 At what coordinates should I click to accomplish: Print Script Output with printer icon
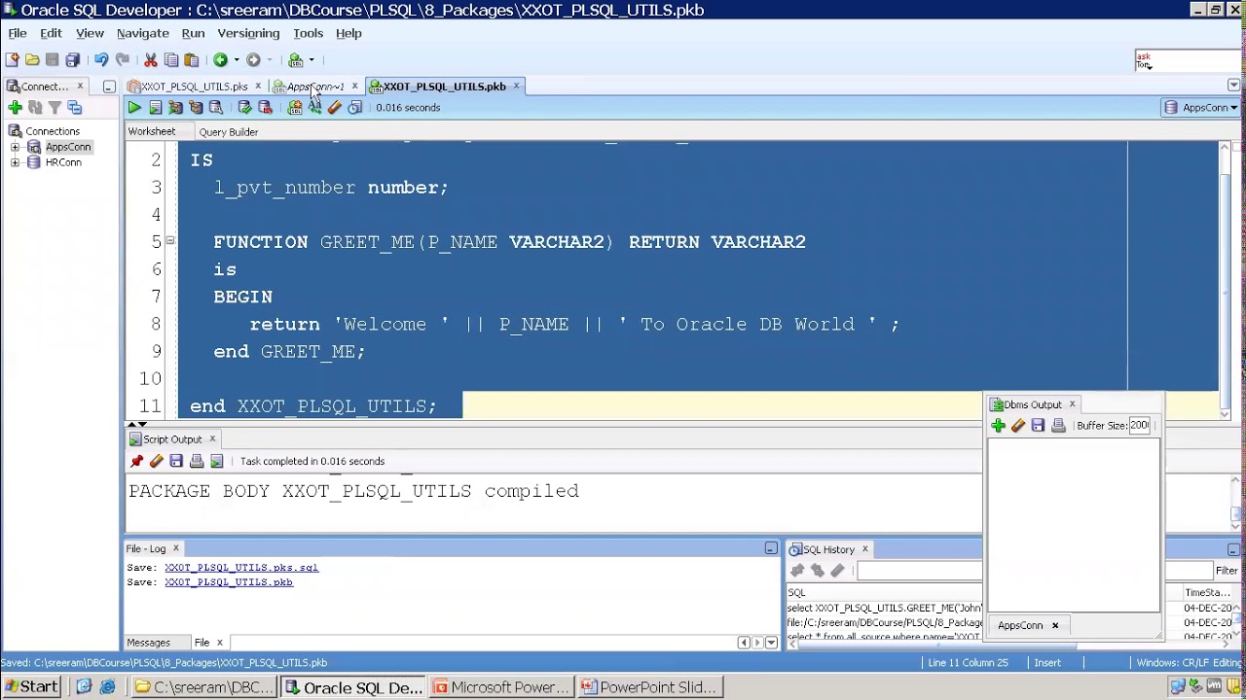[x=197, y=462]
